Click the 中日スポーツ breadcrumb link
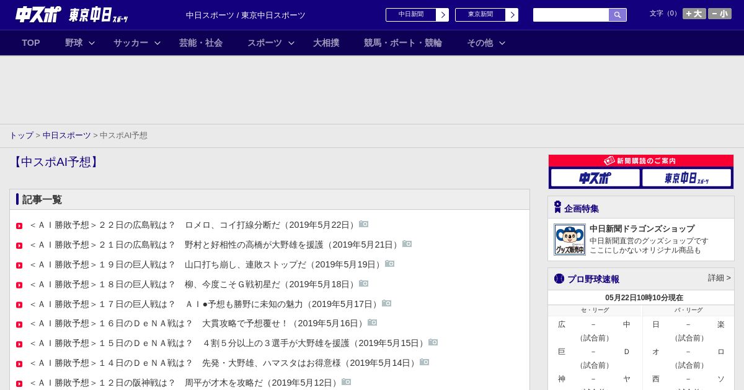744x390 pixels. click(67, 136)
